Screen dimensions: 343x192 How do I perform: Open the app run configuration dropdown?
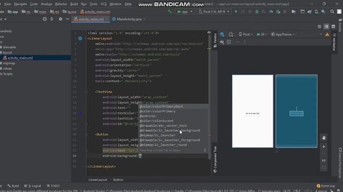(x=184, y=12)
